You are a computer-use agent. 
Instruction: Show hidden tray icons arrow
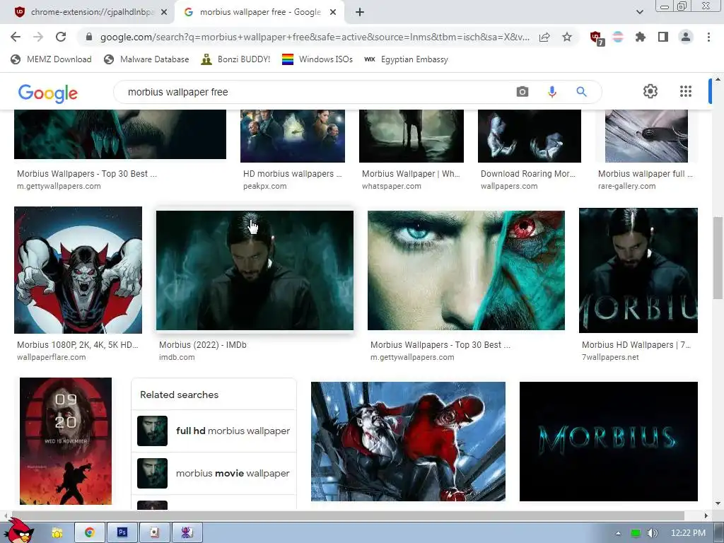point(618,533)
